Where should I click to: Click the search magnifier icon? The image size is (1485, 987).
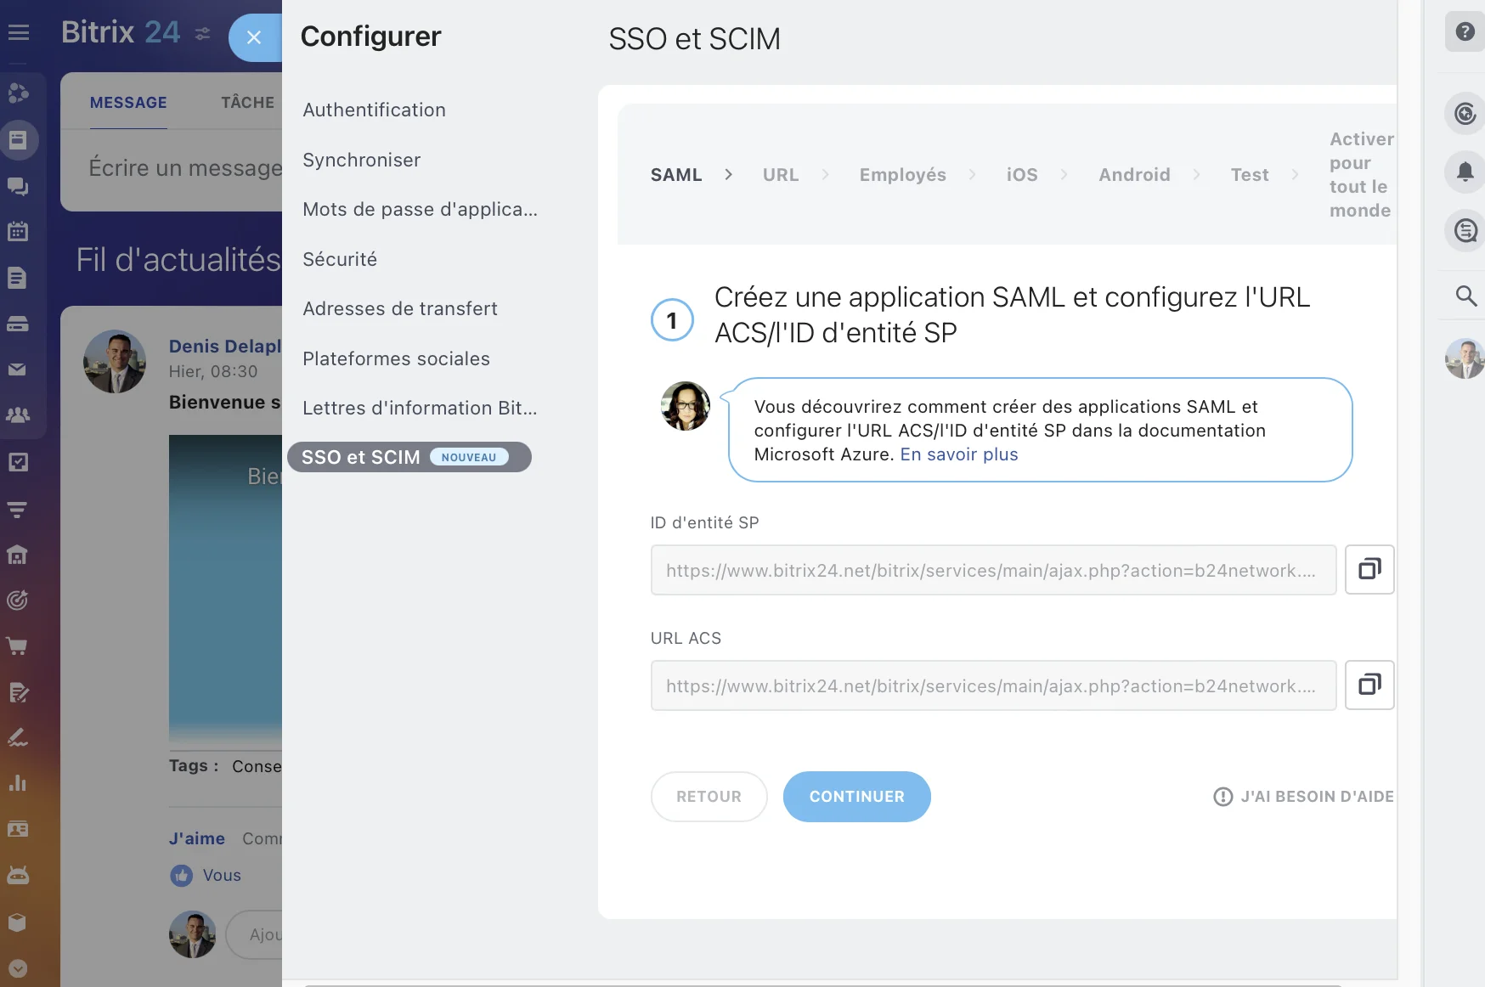click(x=1465, y=296)
